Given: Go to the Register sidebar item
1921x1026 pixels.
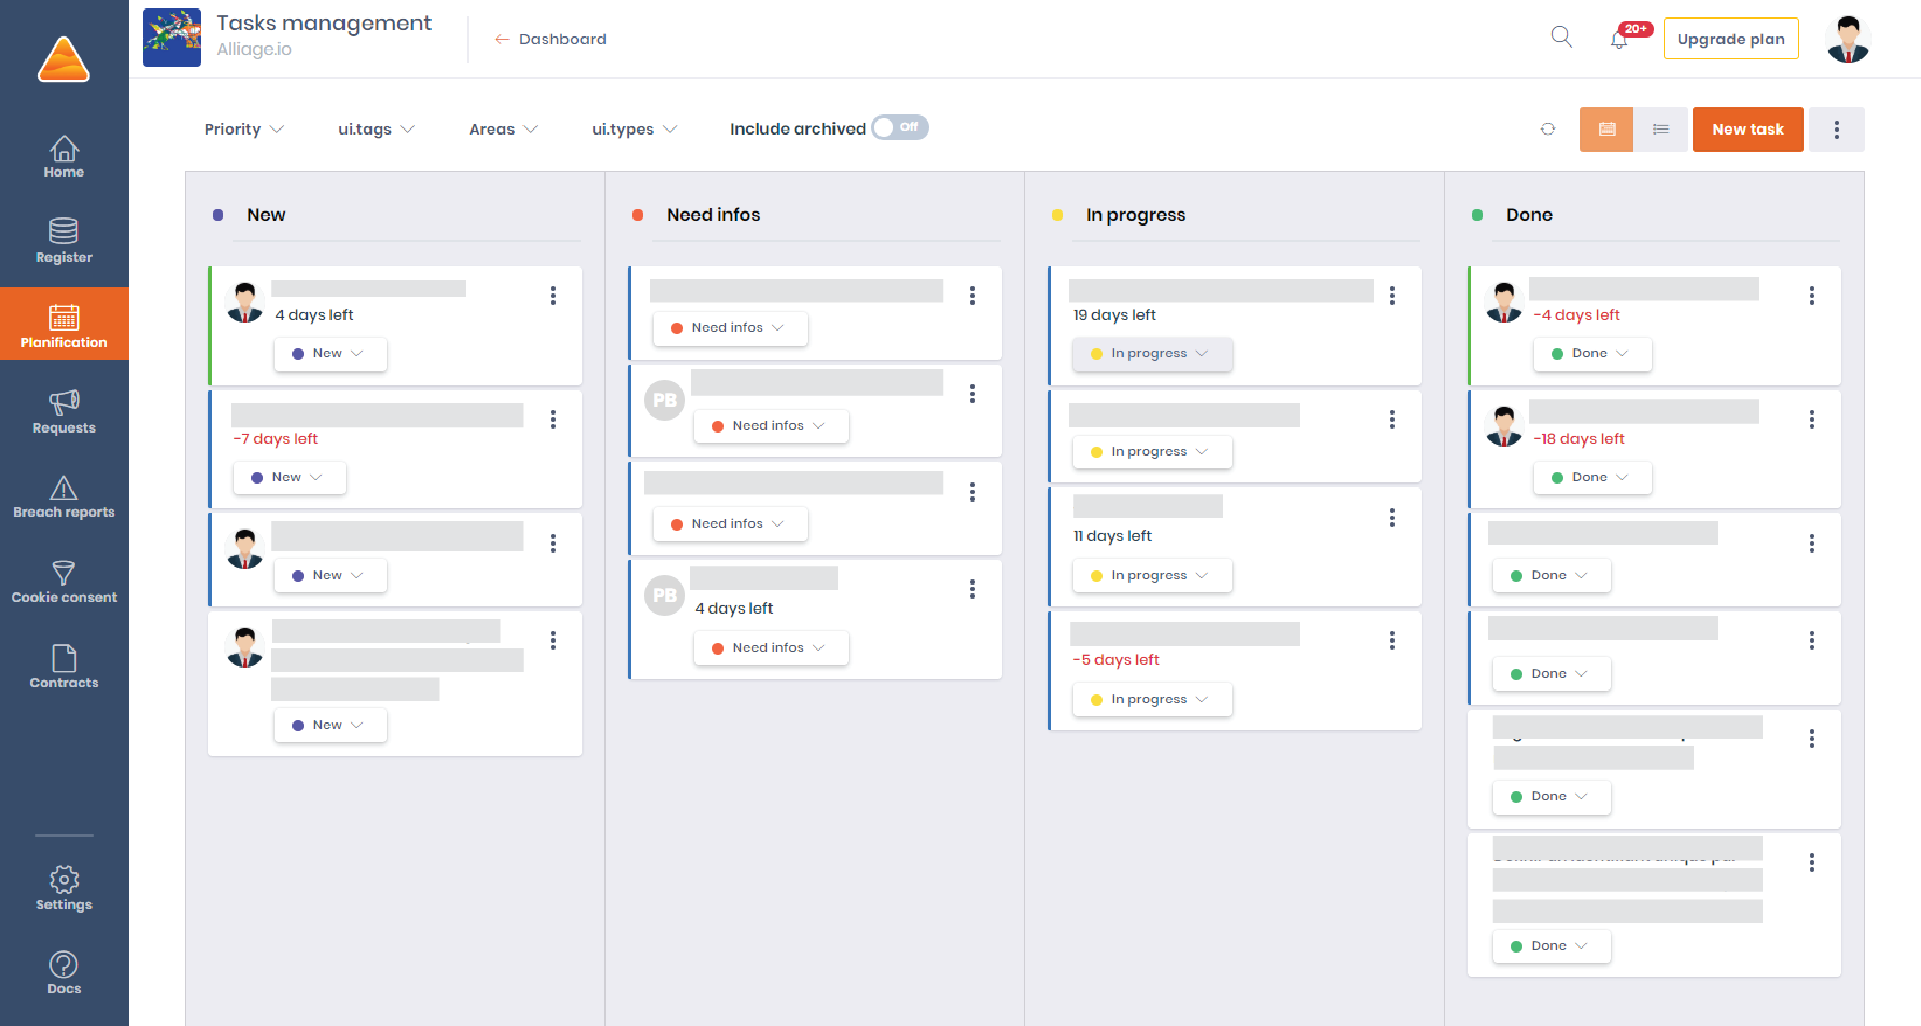Looking at the screenshot, I should 64,241.
